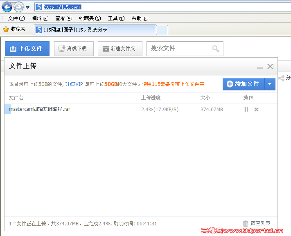Click the 操作 column header
Viewport: 291px width, 236px height.
point(248,98)
